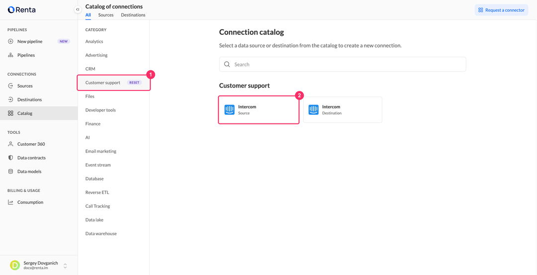Click the Pipelines hierarchy icon
Viewport: 537px width, 275px height.
click(x=10, y=55)
